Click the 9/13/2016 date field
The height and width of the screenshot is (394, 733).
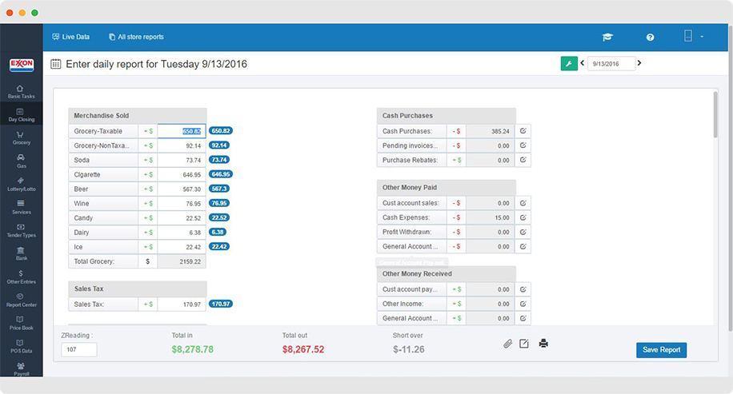point(611,63)
